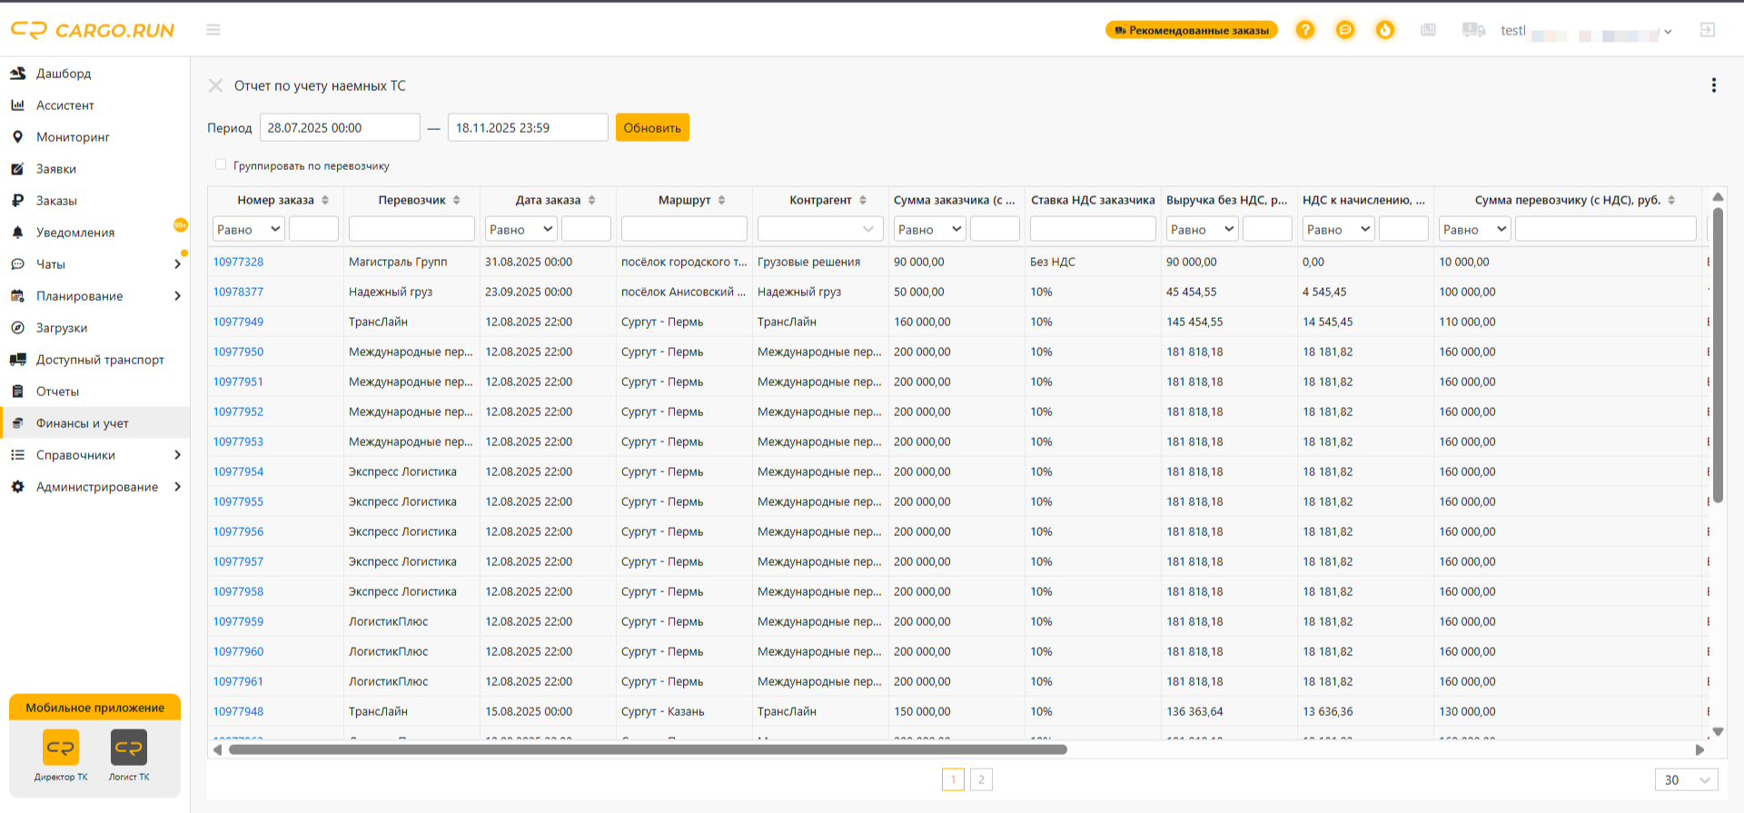Go to the Заказы sidebar item
Screen dimensions: 1744x813
56,201
